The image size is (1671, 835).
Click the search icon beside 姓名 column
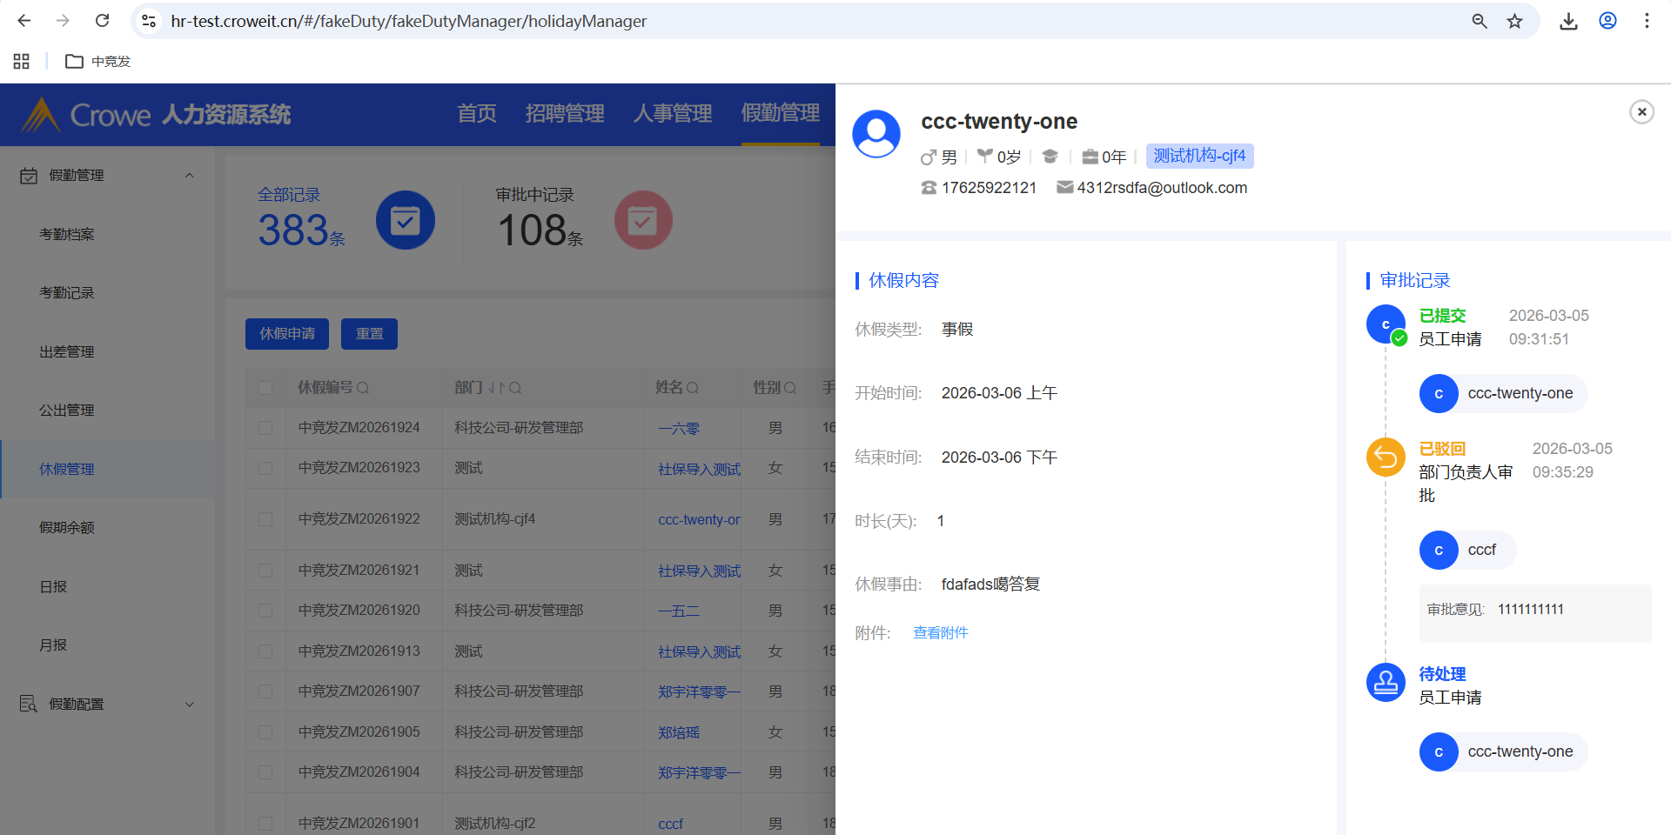pyautogui.click(x=693, y=388)
